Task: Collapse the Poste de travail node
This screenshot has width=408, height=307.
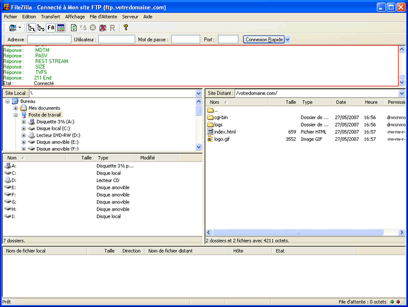Action: 15,115
